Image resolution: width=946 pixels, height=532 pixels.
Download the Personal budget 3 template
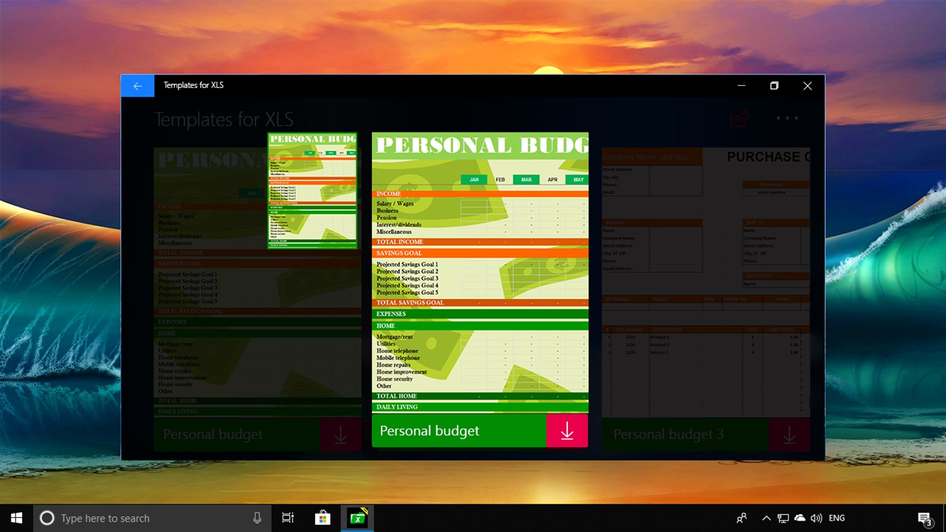[789, 434]
